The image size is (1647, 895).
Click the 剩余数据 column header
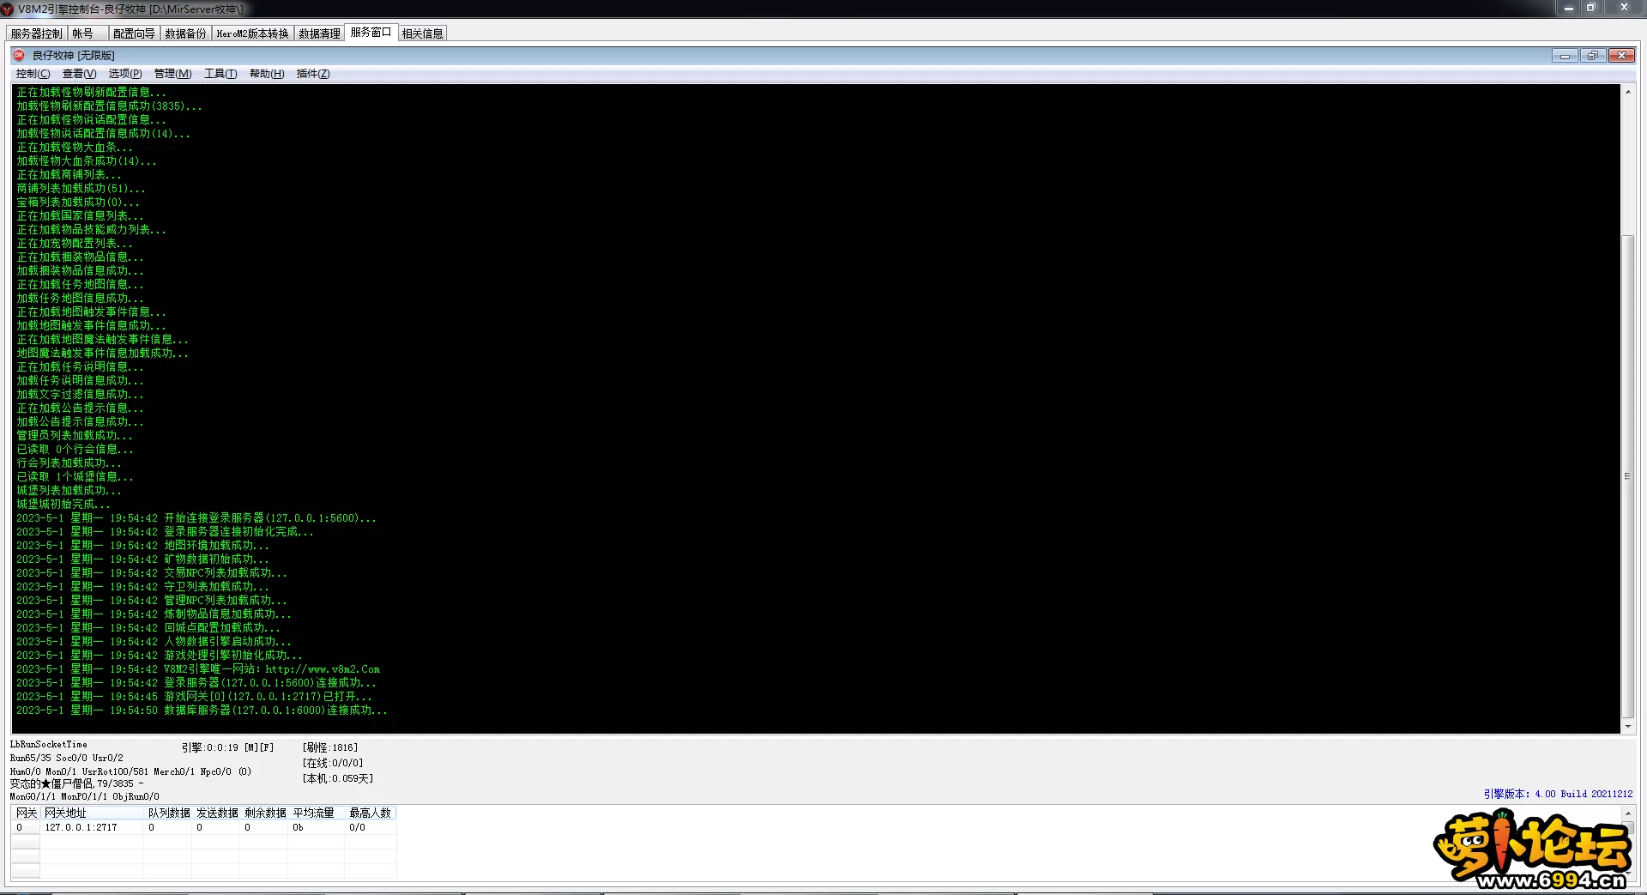coord(264,813)
